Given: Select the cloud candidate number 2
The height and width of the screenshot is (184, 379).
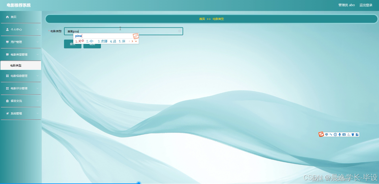Looking at the screenshot, I should (x=90, y=41).
